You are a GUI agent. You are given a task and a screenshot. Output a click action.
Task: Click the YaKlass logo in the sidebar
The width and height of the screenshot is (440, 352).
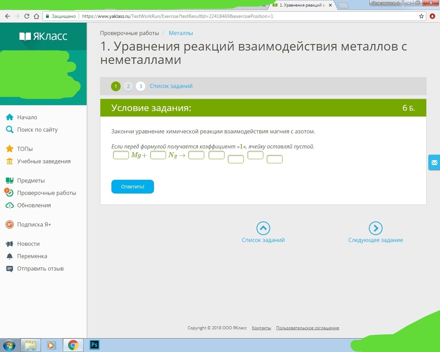pos(43,36)
